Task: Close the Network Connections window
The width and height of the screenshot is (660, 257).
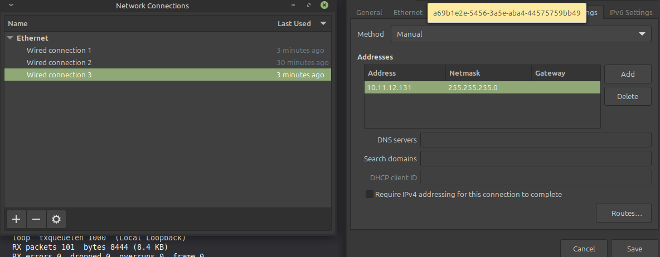Action: point(324,6)
